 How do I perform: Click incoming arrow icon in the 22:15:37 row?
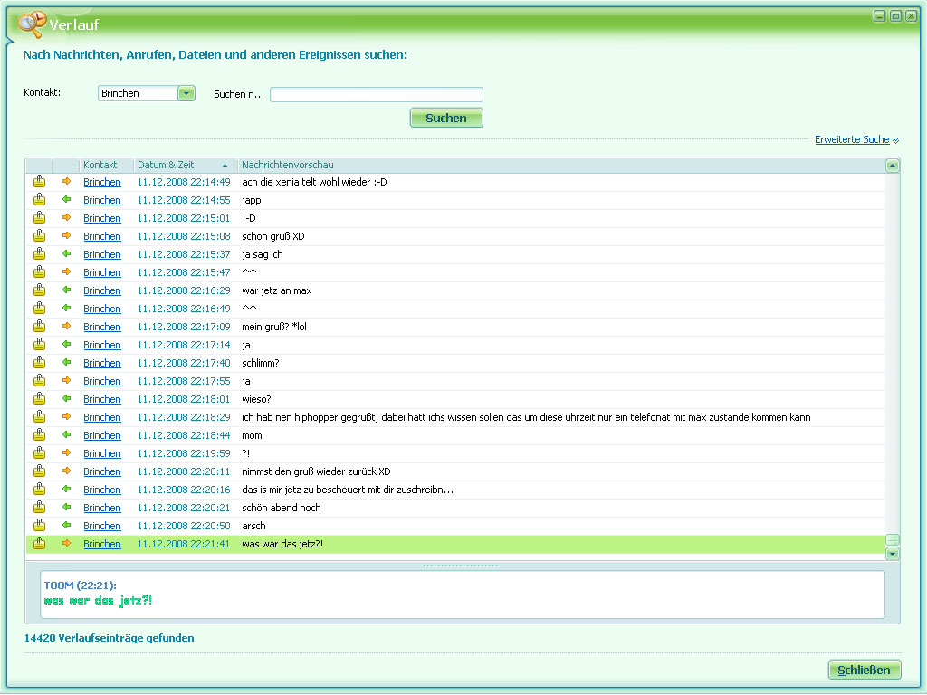coord(66,253)
